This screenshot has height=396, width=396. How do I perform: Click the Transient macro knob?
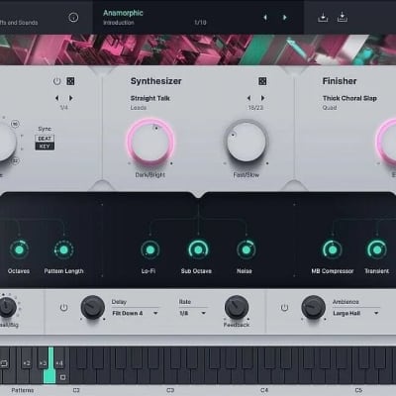pos(376,249)
